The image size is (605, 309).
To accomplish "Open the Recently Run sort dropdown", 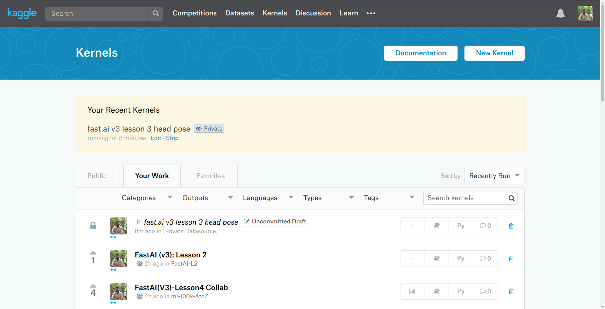I will pyautogui.click(x=494, y=176).
